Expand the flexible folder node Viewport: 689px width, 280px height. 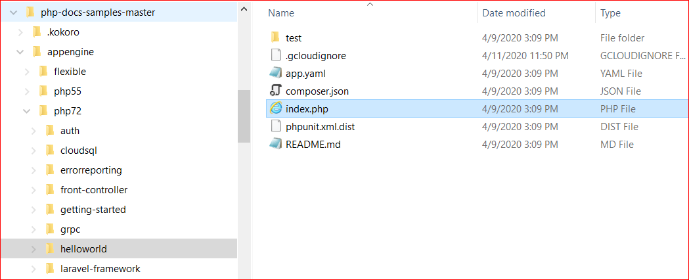click(x=26, y=72)
